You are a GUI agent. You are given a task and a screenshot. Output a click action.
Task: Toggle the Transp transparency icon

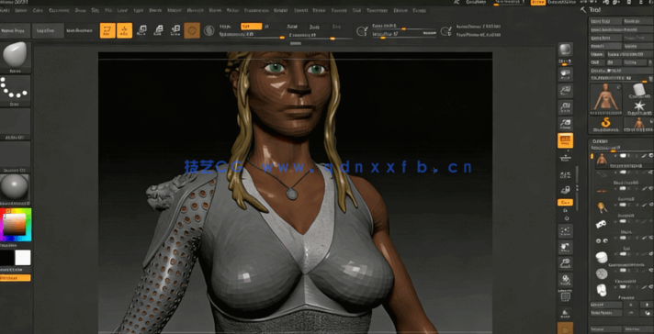point(565,312)
